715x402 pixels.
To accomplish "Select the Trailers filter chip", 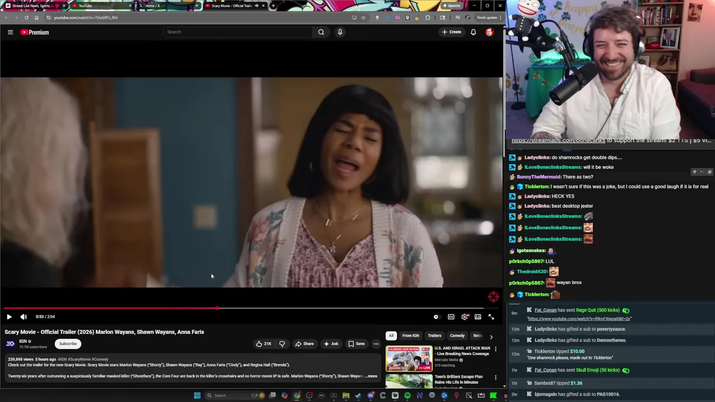I will click(435, 336).
